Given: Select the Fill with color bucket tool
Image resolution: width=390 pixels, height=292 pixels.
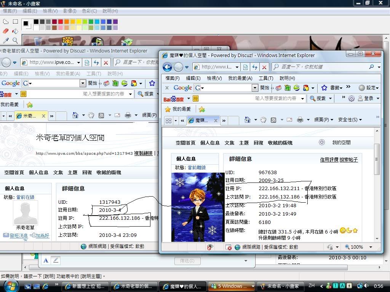Looking at the screenshot, I should pyautogui.click(x=15, y=31).
